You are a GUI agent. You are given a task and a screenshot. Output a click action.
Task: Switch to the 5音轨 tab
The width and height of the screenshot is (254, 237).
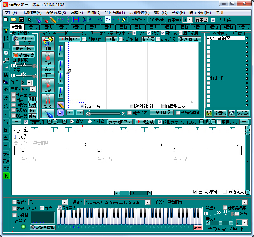92,27
